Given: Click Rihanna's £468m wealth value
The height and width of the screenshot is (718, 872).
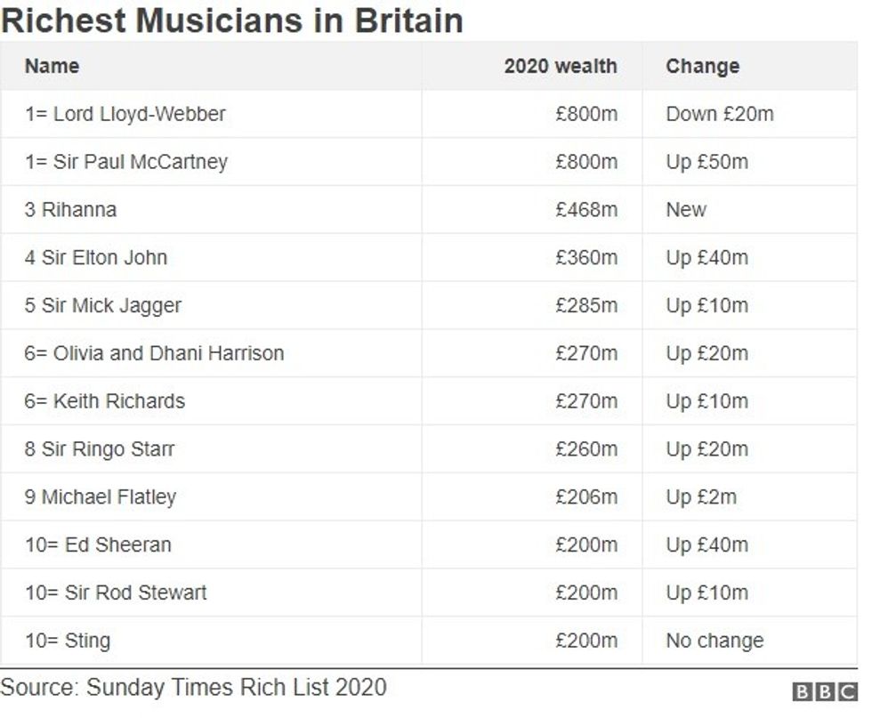Looking at the screenshot, I should [585, 210].
